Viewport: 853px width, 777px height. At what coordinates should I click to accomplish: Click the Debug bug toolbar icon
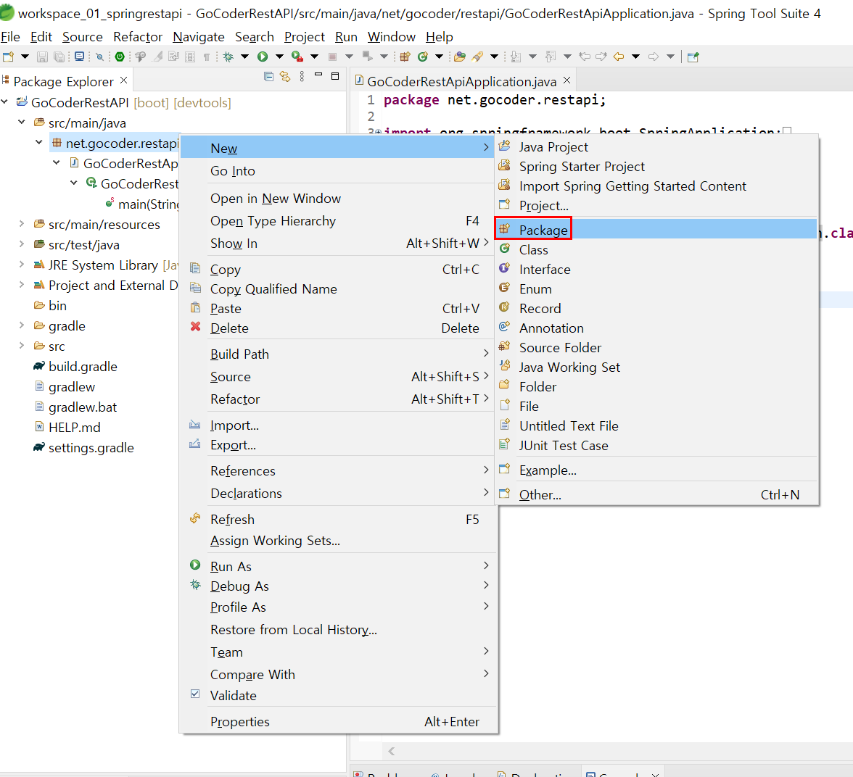click(x=228, y=57)
